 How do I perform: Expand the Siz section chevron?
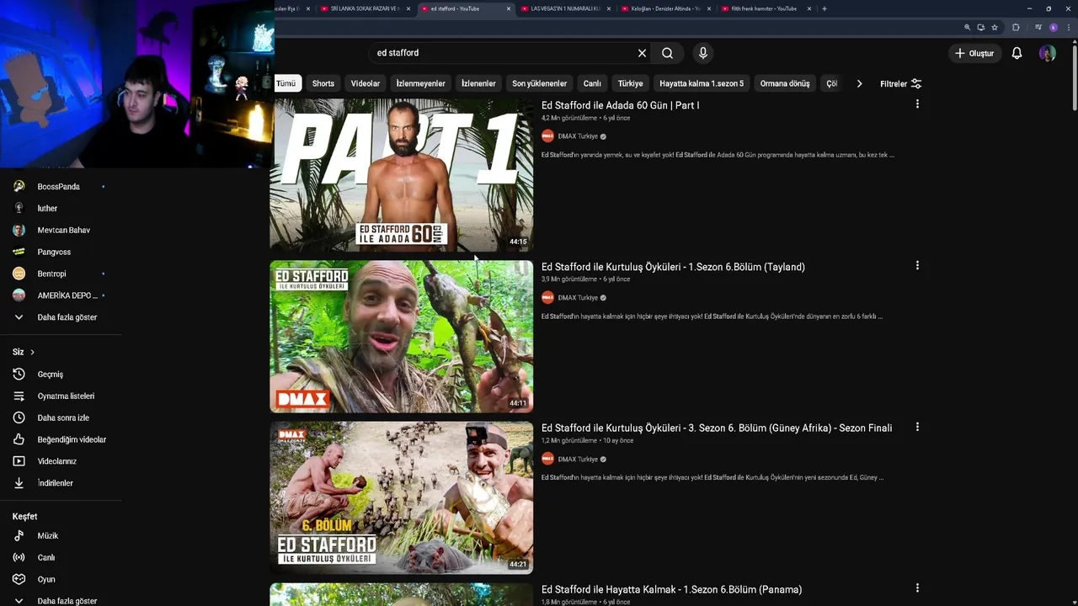(32, 352)
